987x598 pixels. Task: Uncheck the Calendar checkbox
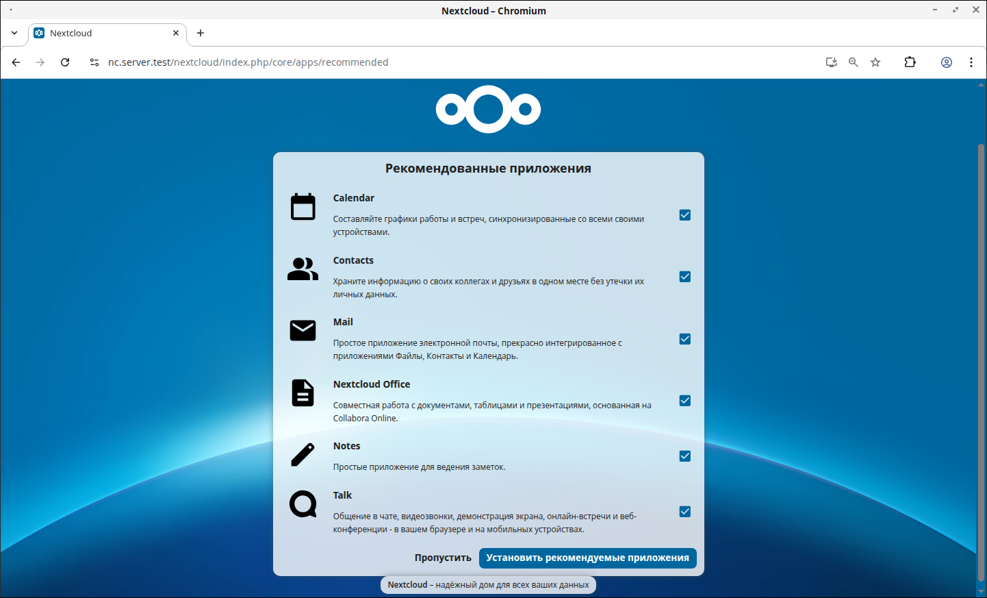click(684, 215)
